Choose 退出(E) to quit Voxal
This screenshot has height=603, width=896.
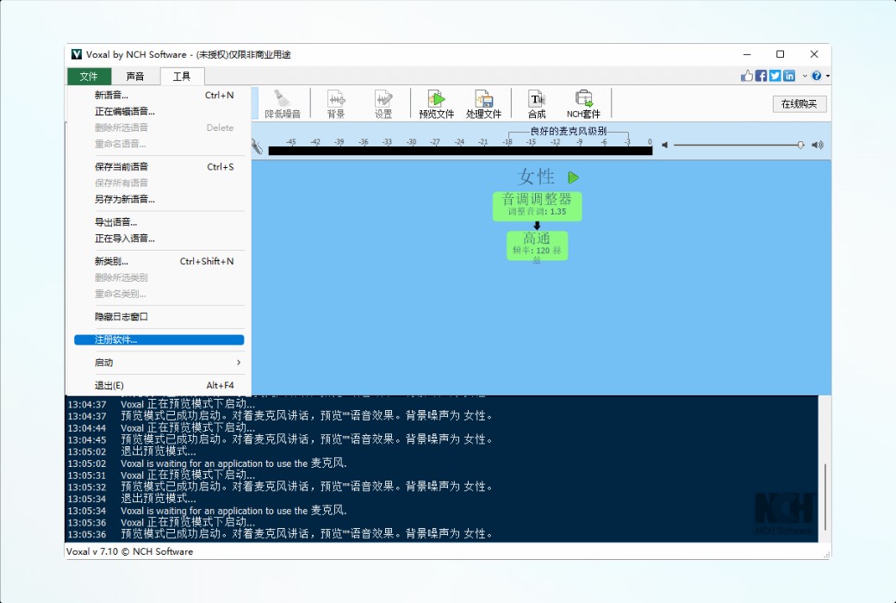(159, 385)
